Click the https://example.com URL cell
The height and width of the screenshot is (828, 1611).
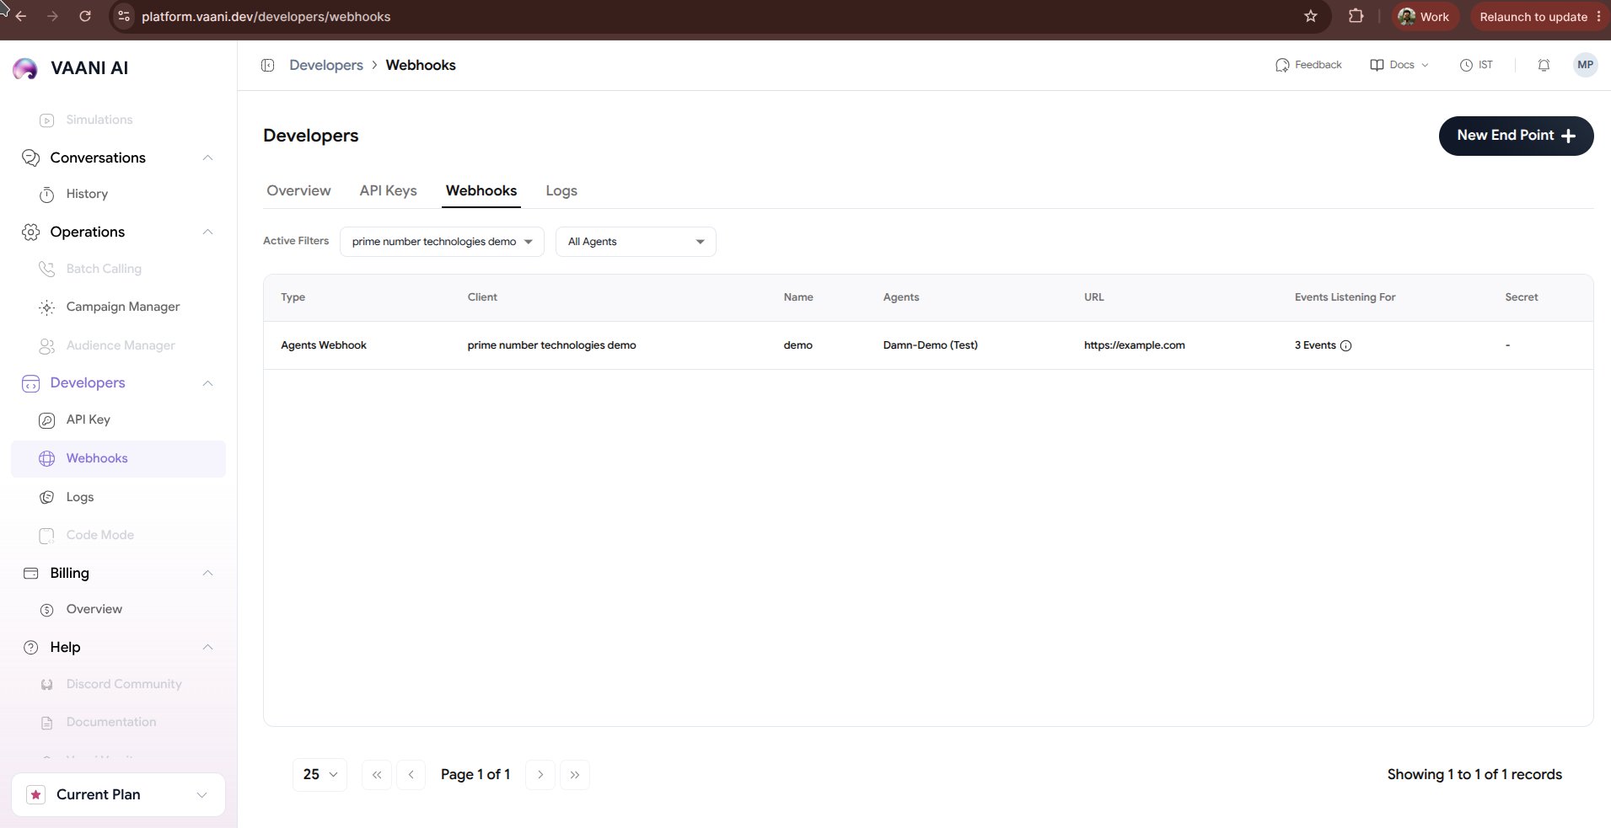pyautogui.click(x=1134, y=345)
